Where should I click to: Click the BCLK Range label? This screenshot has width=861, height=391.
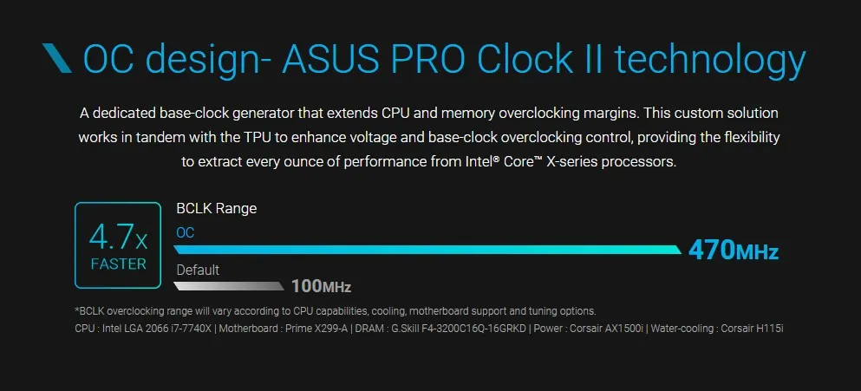tap(217, 209)
